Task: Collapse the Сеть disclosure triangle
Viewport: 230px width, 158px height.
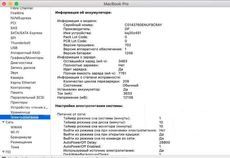Action: pos(3,122)
